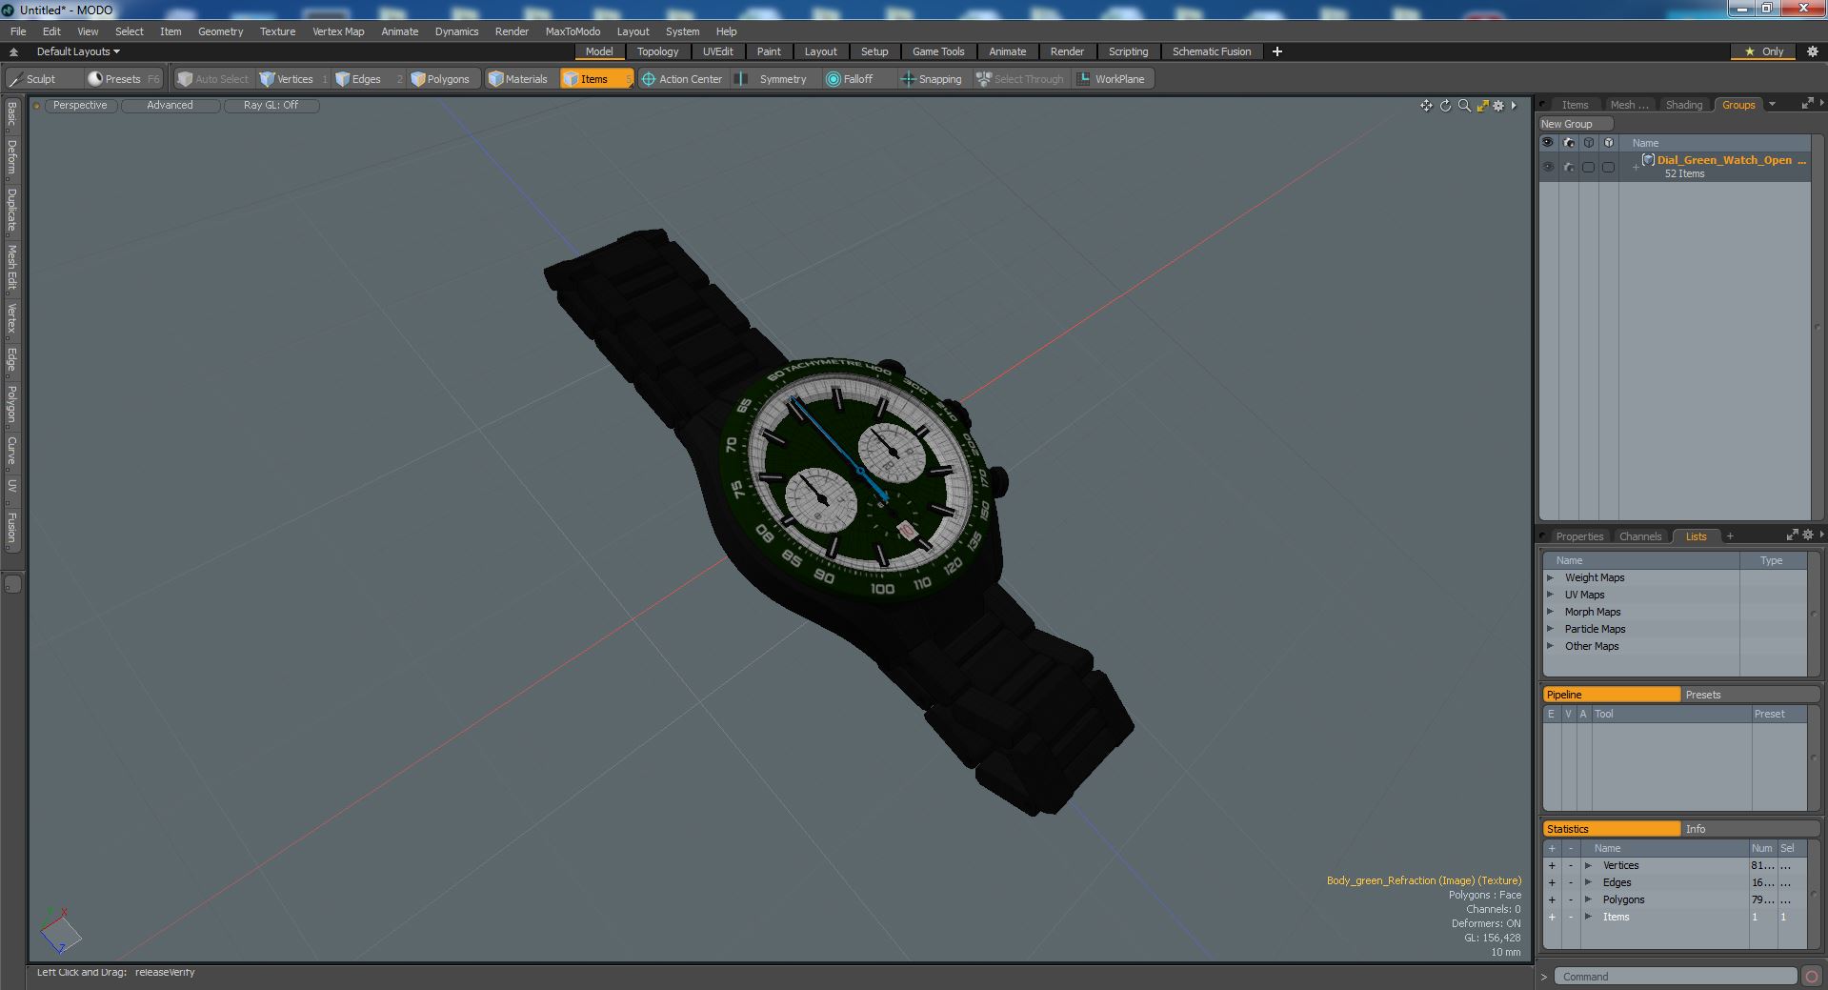Expand the Morph Maps list

pos(1550,612)
